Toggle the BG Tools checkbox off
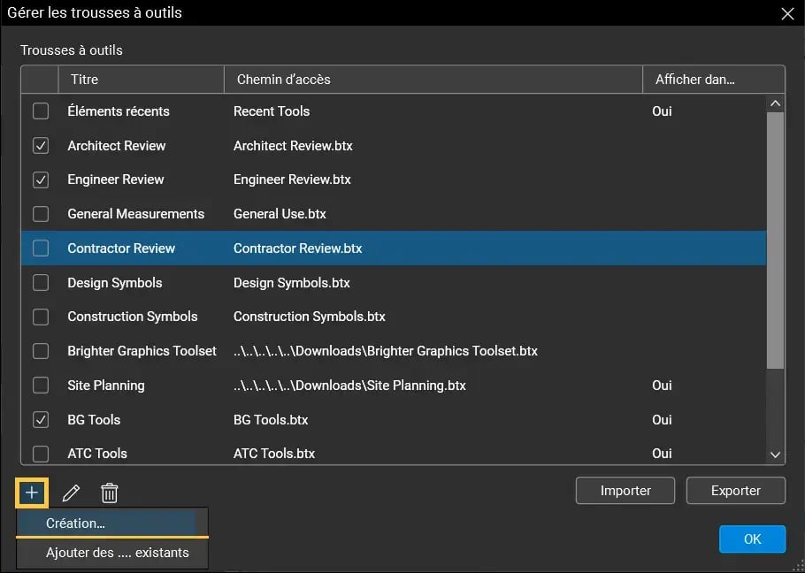Viewport: 805px width, 573px height. pyautogui.click(x=40, y=419)
